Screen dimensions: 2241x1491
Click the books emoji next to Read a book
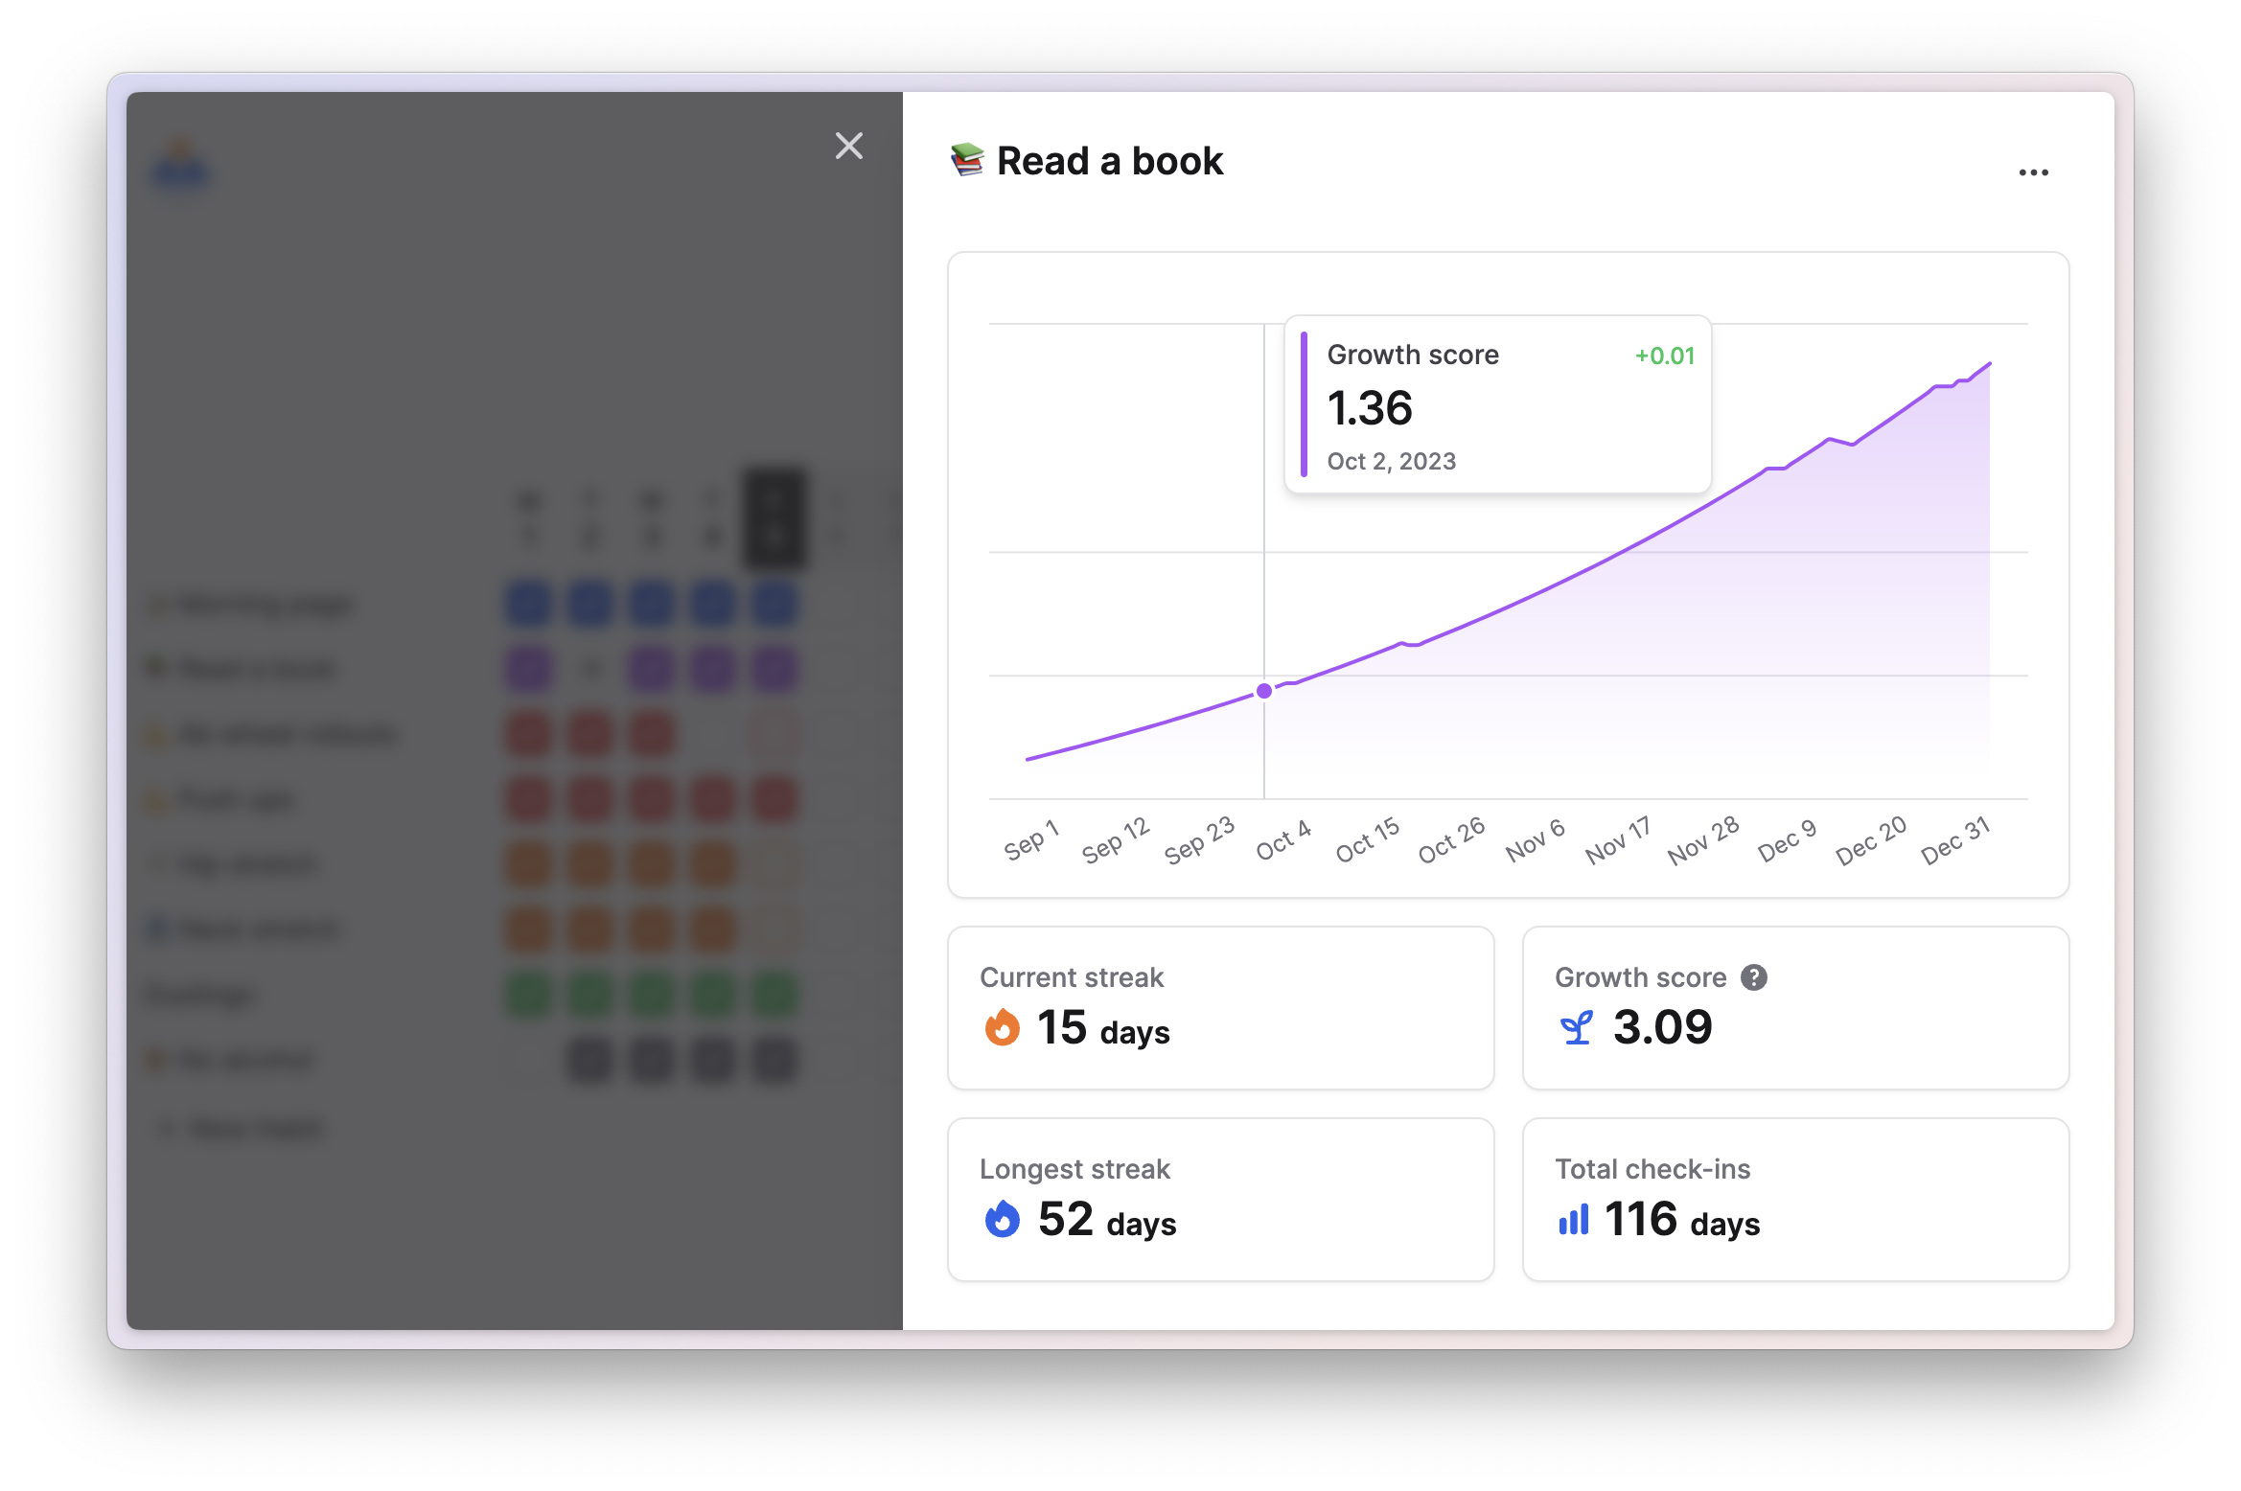(967, 160)
